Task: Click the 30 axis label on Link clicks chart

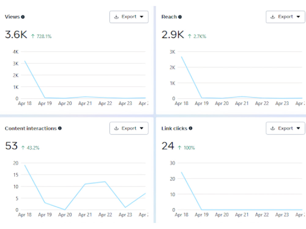Action: (172, 163)
